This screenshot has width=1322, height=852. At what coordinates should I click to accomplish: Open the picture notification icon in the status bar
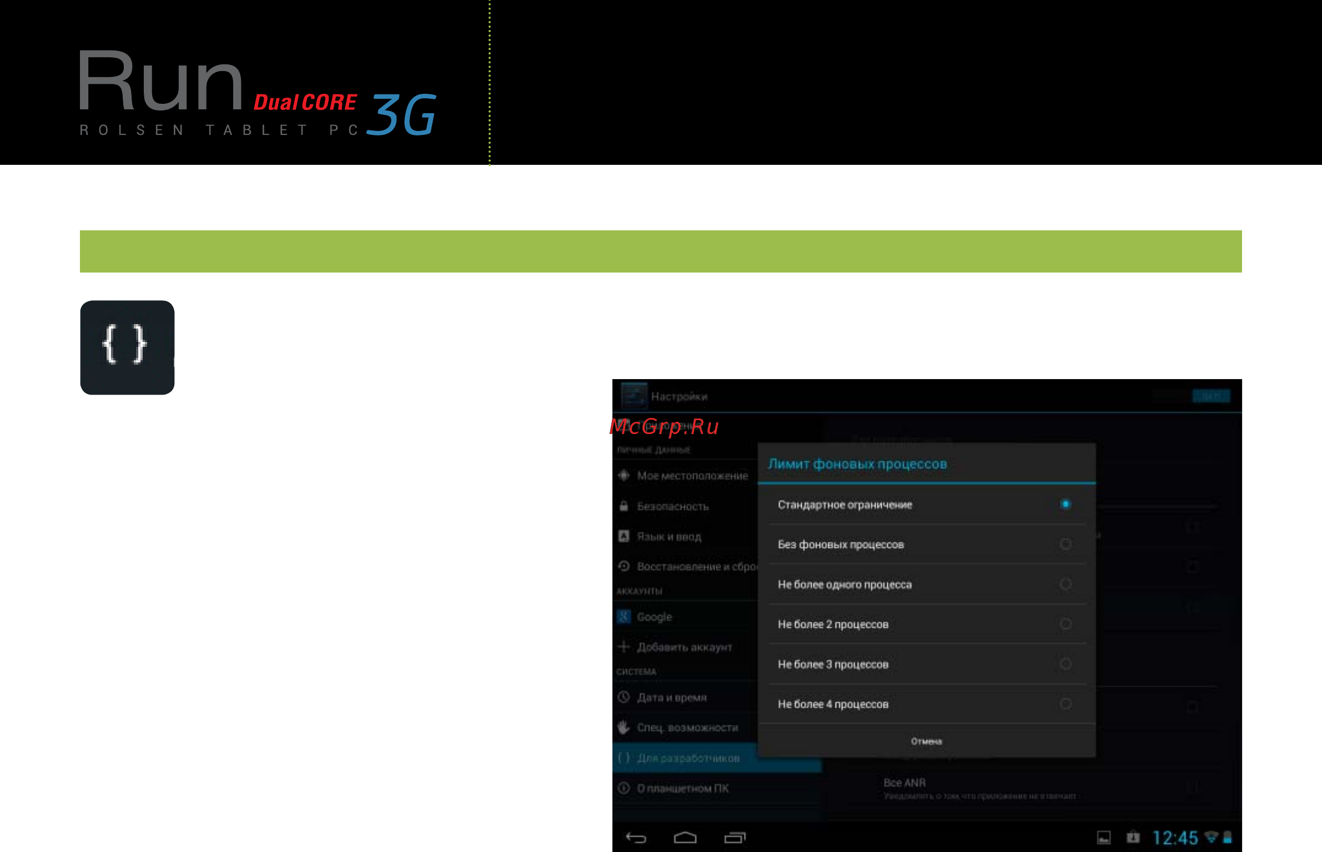[x=1104, y=838]
